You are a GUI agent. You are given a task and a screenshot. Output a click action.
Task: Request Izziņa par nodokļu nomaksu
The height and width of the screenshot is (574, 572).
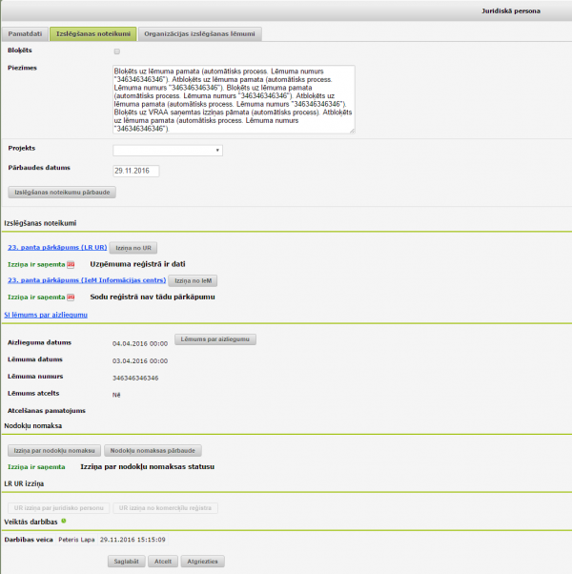(53, 450)
